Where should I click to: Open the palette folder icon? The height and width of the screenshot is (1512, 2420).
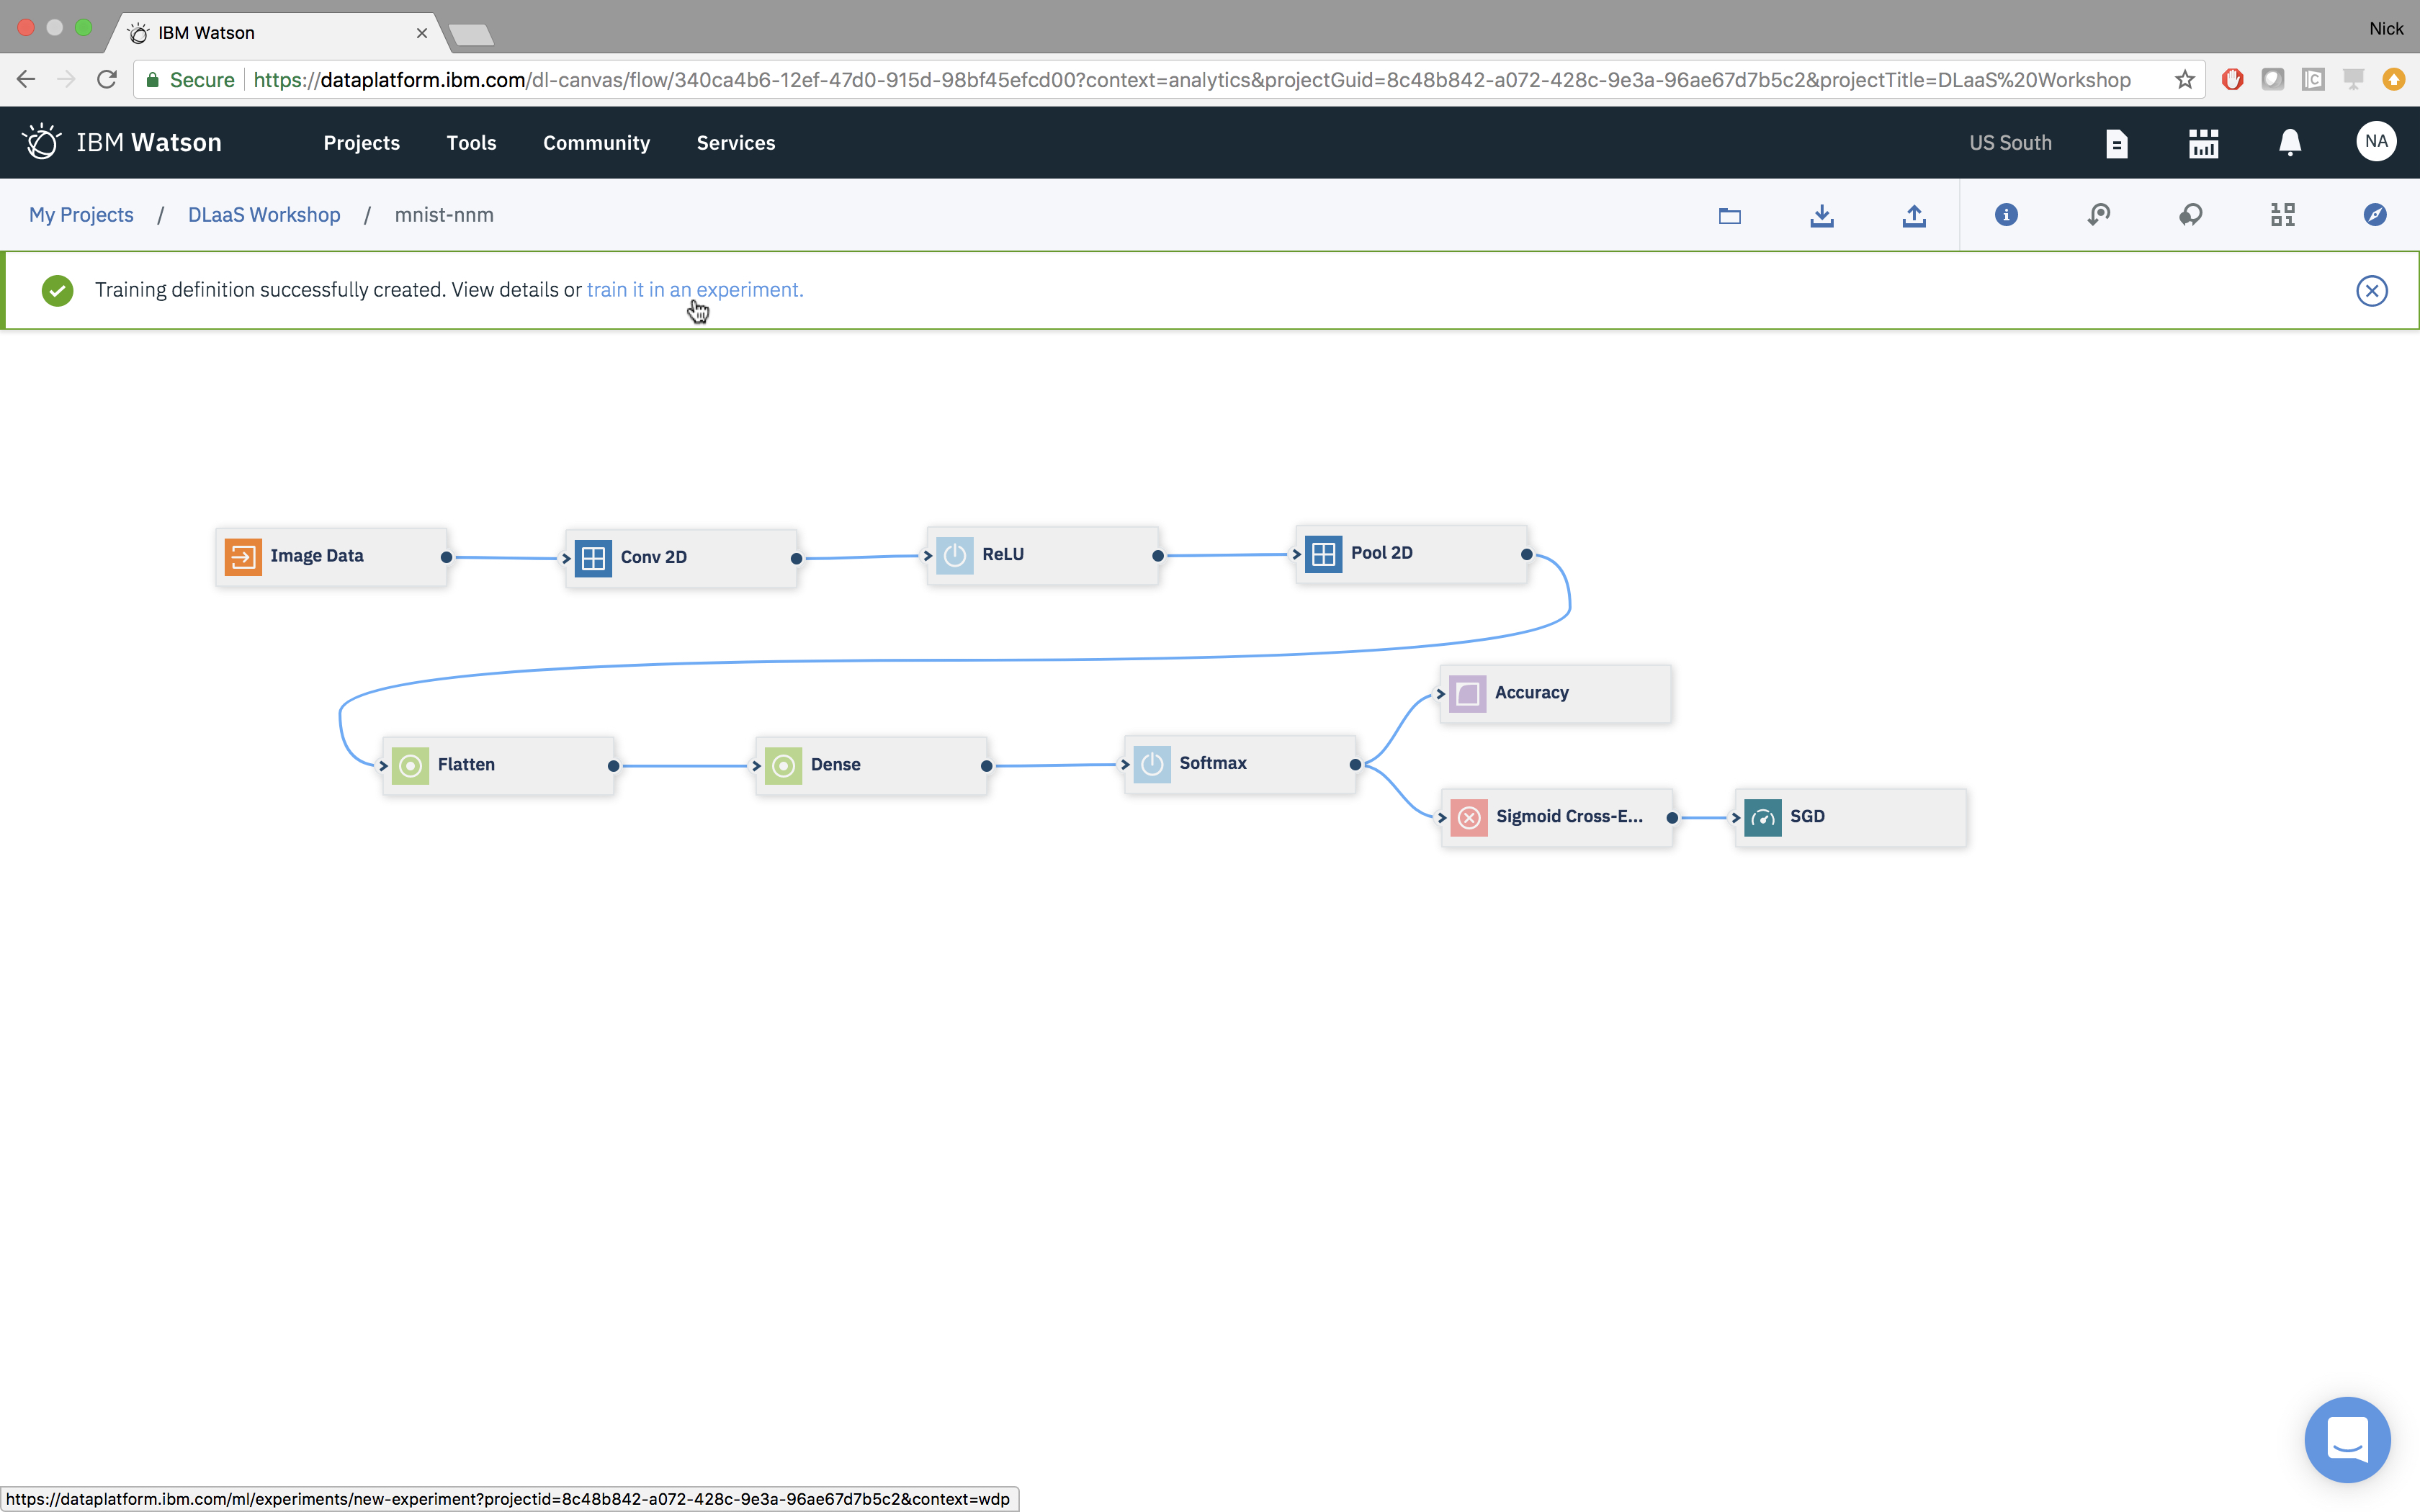point(1730,215)
